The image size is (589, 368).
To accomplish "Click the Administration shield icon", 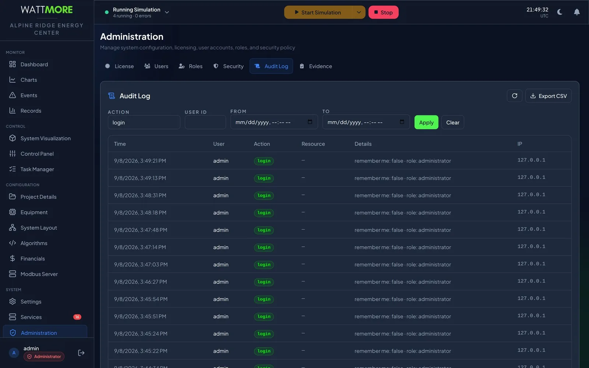I will click(x=13, y=333).
